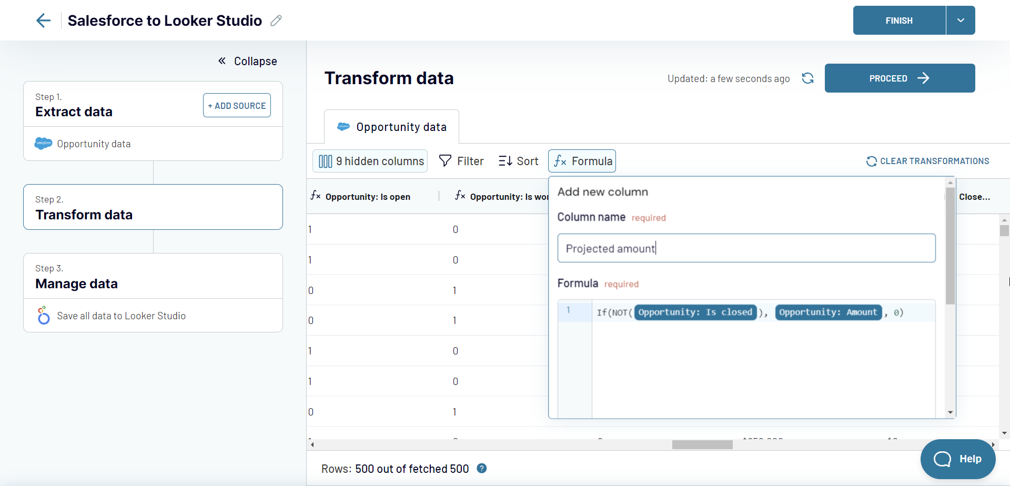Click the Projected amount column name field
The image size is (1010, 486).
click(746, 248)
